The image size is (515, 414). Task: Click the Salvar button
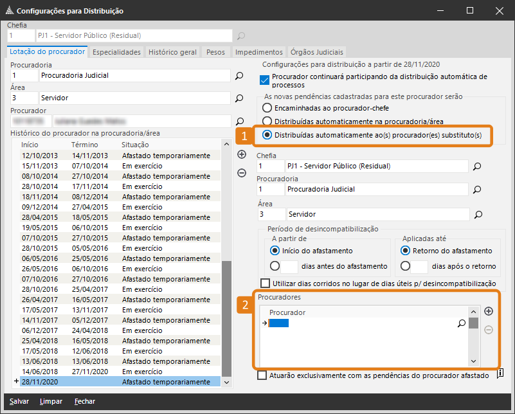19,401
